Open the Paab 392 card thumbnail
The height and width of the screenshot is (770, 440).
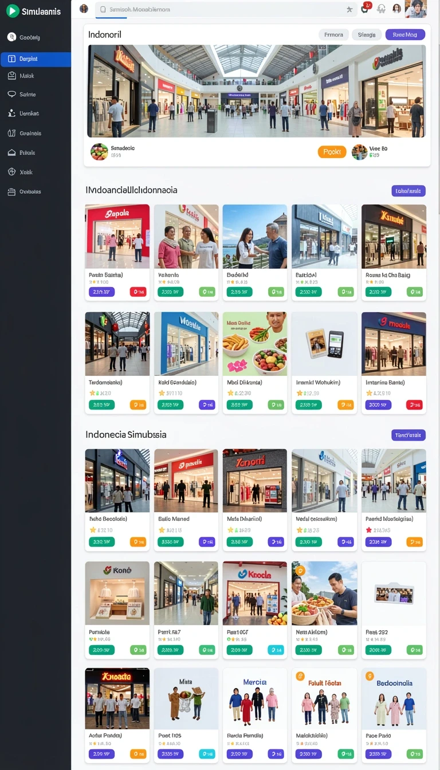394,593
